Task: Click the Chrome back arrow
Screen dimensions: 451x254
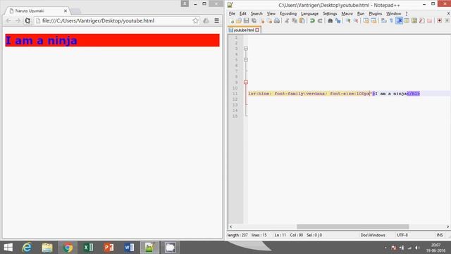Action: [x=8, y=20]
